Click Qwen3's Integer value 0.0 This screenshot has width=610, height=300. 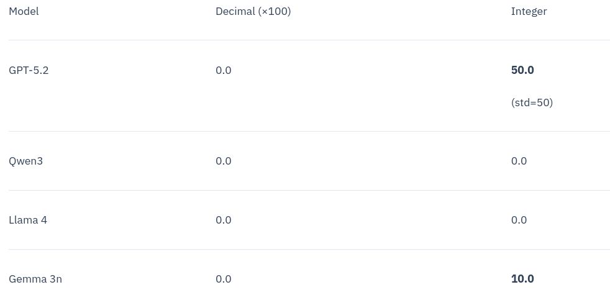point(519,161)
